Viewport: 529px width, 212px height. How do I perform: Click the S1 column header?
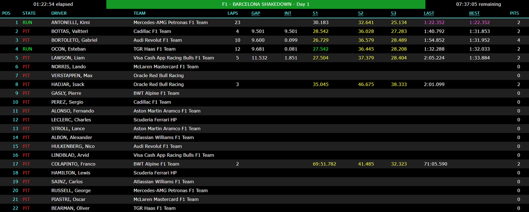pos(315,14)
